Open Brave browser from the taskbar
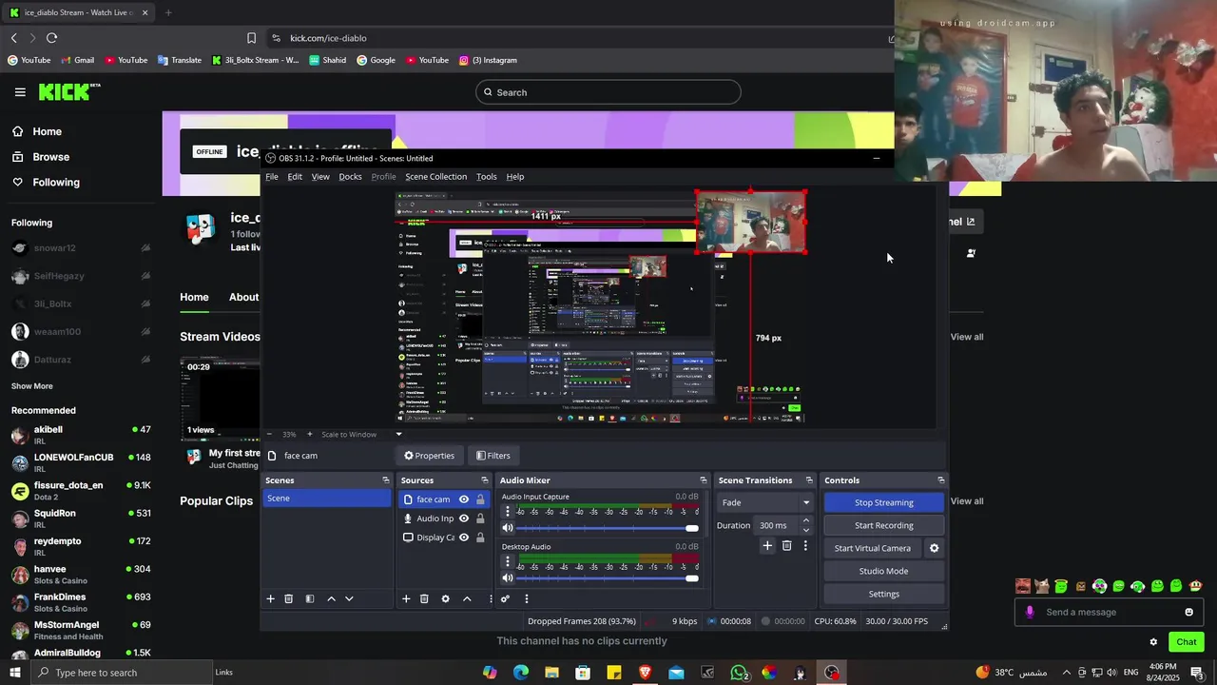Screen dimensions: 1217x685 [646, 673]
